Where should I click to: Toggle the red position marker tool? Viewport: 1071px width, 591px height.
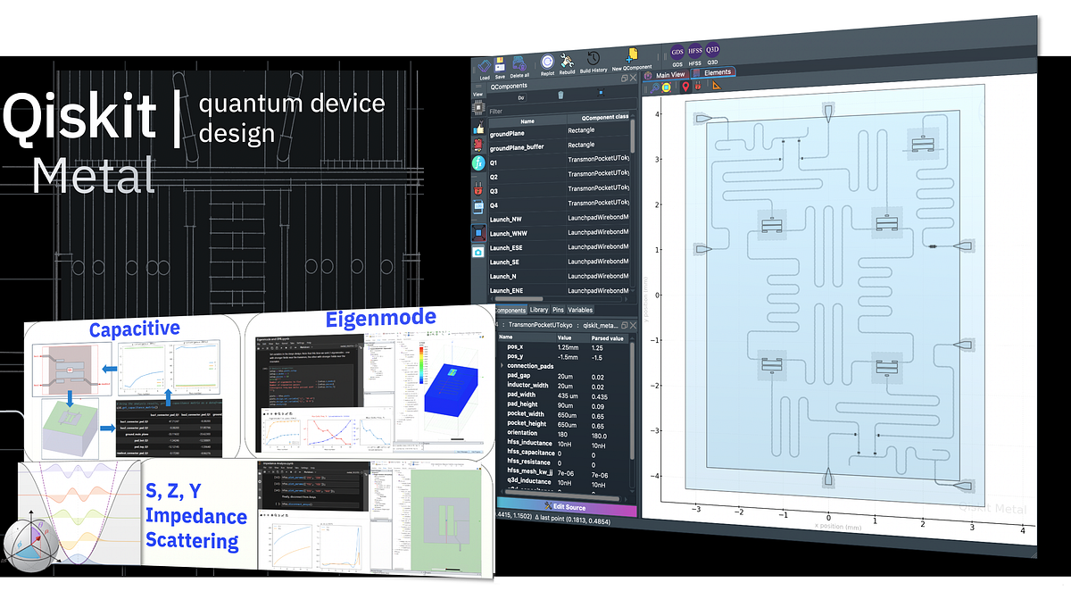[x=684, y=87]
